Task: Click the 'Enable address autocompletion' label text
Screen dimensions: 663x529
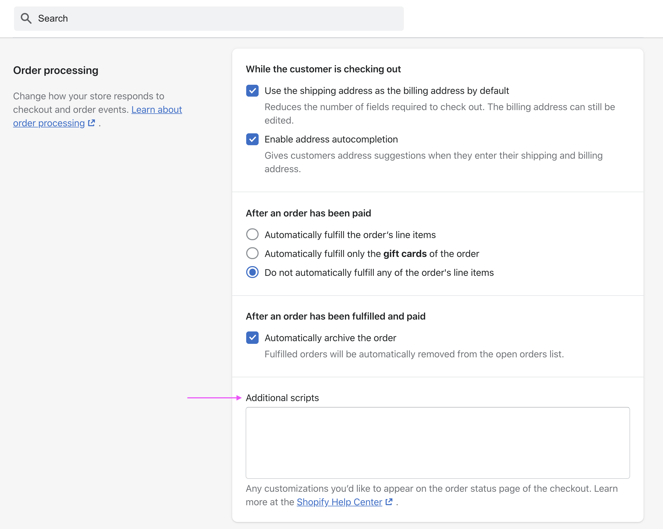Action: (331, 140)
